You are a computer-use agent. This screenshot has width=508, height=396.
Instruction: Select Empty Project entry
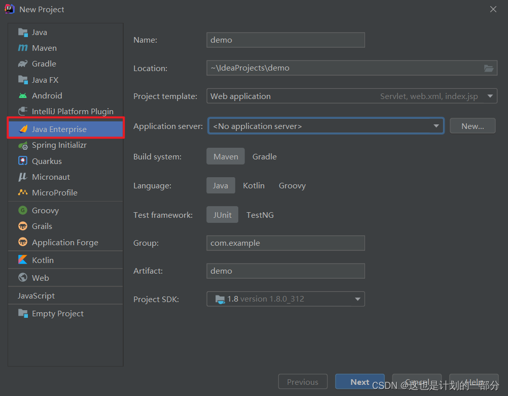point(65,313)
